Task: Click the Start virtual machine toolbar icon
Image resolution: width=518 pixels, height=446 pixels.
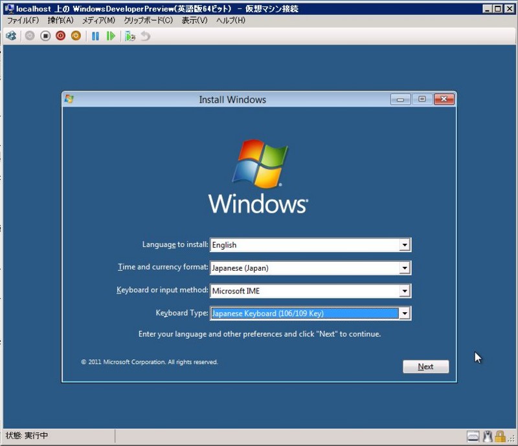Action: click(x=30, y=36)
